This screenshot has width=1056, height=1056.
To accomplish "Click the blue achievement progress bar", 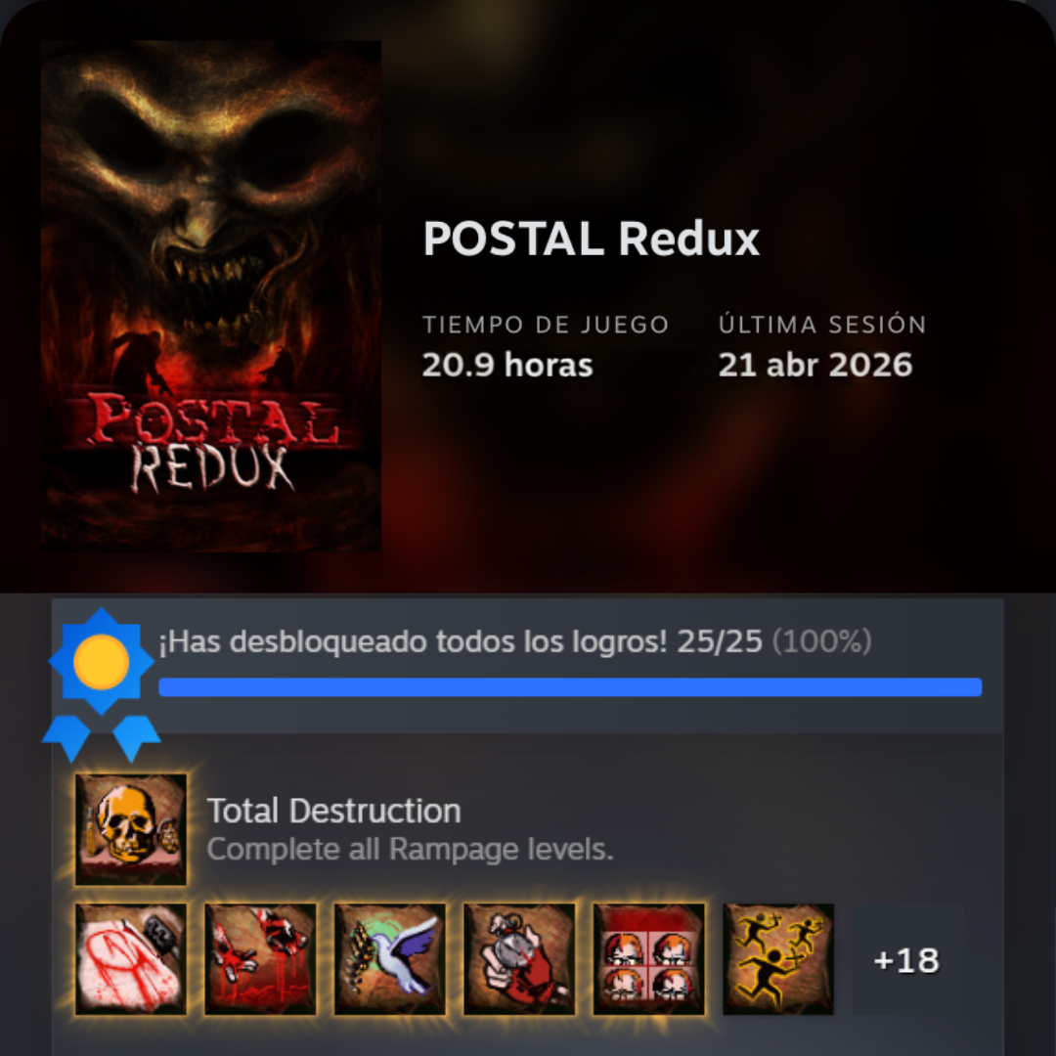I will pos(570,687).
